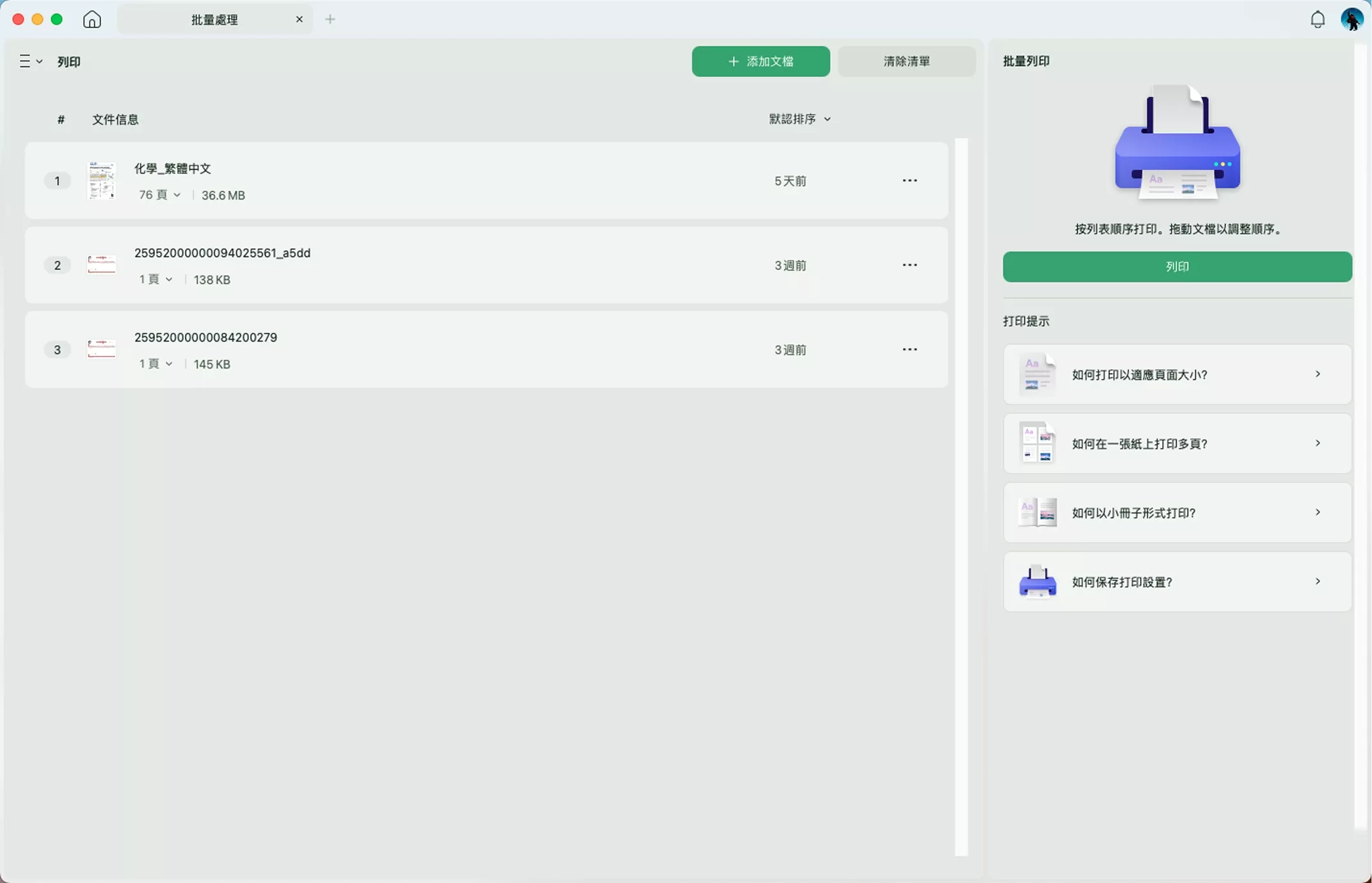Click the file list vertical scrollbar
Image resolution: width=1372 pixels, height=883 pixels.
[x=961, y=497]
